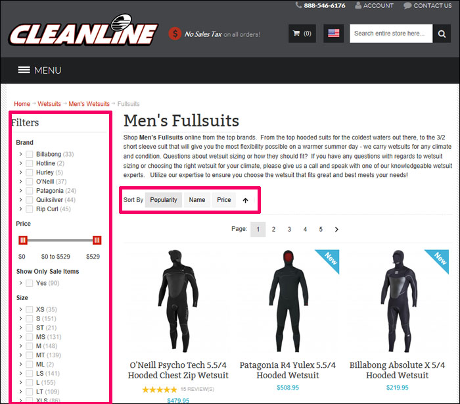Click the chevron next to O'Neill
460x404 pixels.
click(20, 182)
